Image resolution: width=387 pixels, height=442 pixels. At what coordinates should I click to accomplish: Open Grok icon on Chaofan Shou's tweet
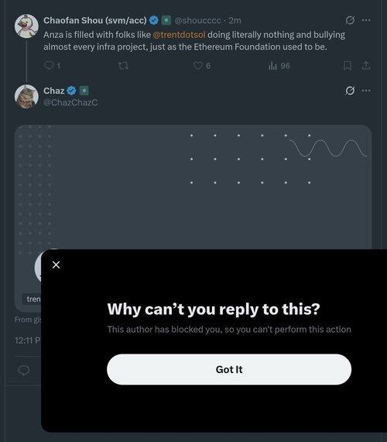pyautogui.click(x=350, y=20)
